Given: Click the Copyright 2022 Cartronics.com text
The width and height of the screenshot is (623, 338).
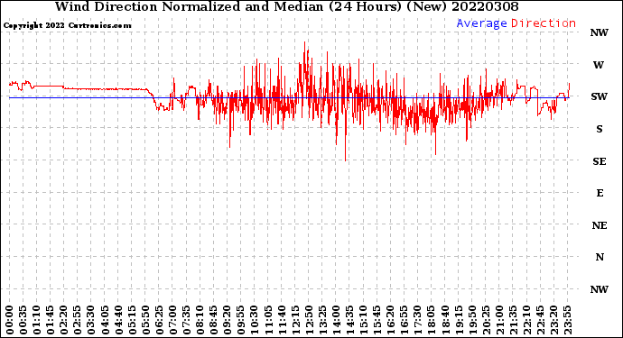Looking at the screenshot, I should (67, 26).
